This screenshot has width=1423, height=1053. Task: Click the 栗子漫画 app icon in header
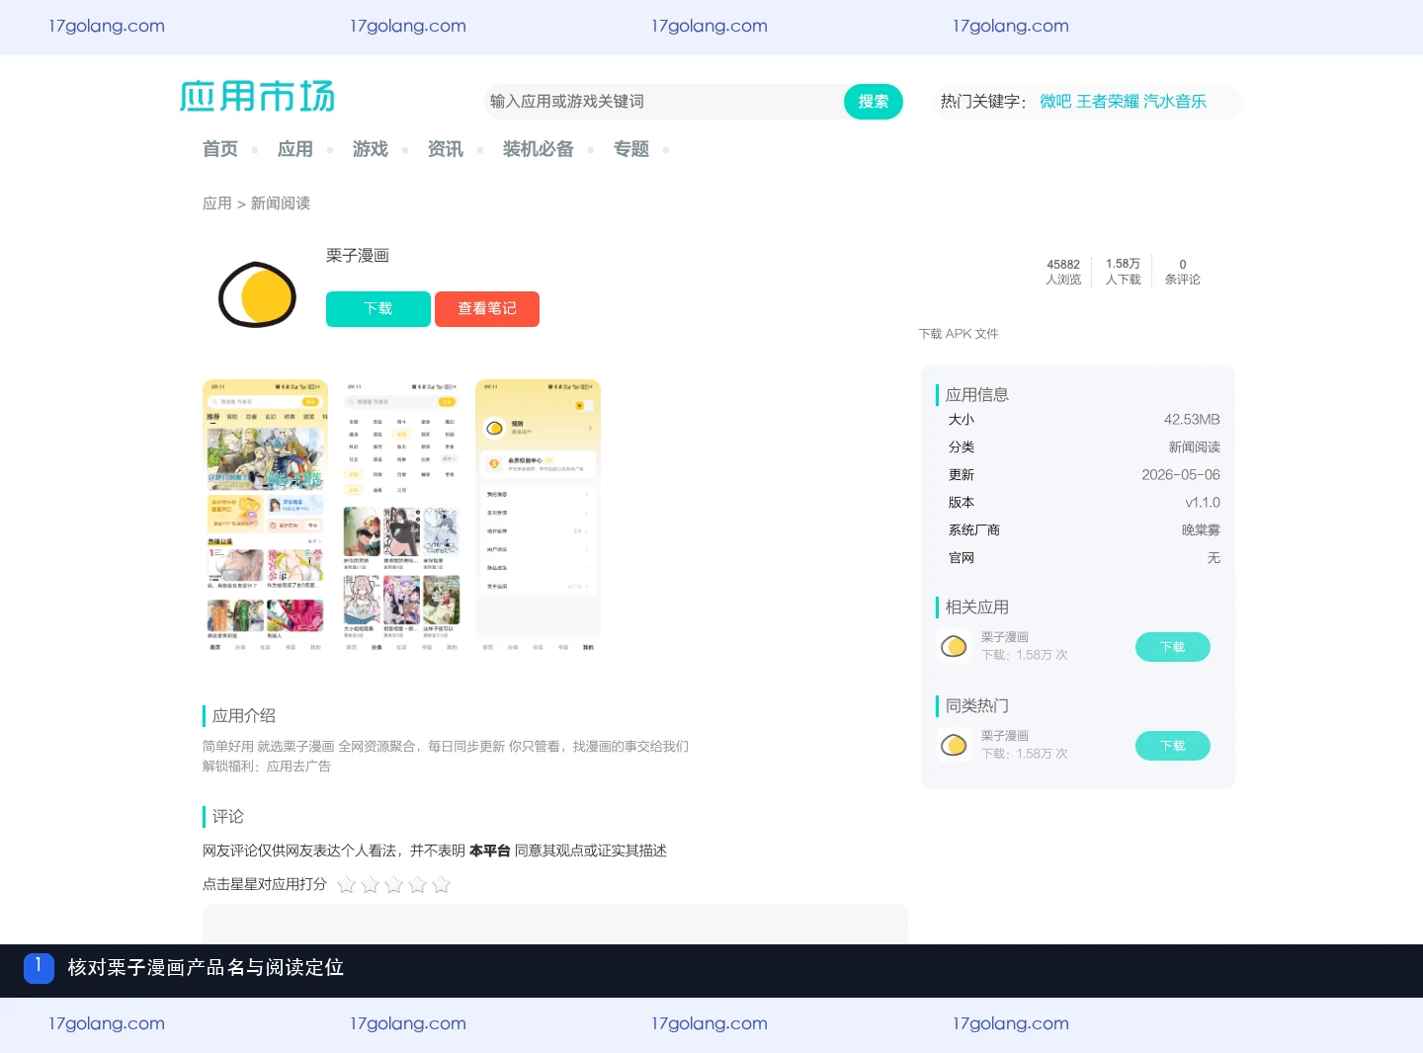pos(257,294)
